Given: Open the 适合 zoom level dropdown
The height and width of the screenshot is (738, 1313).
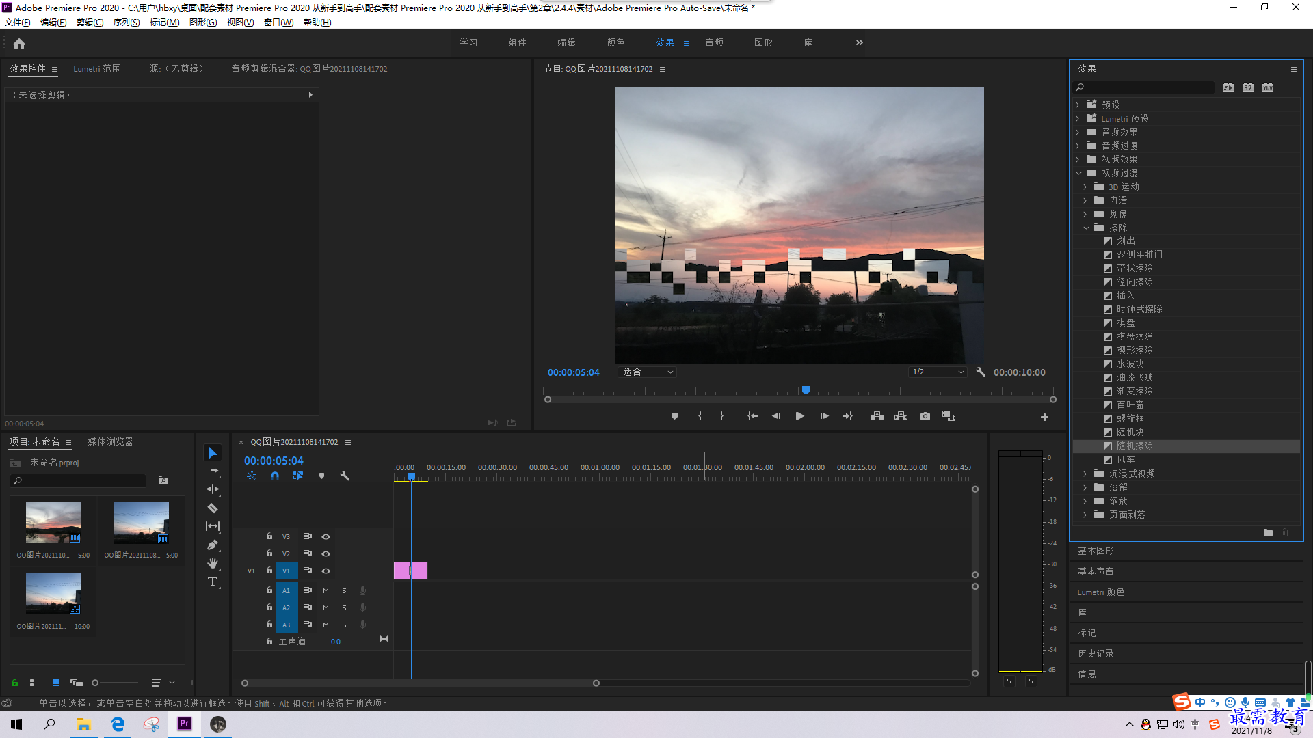Looking at the screenshot, I should [648, 372].
